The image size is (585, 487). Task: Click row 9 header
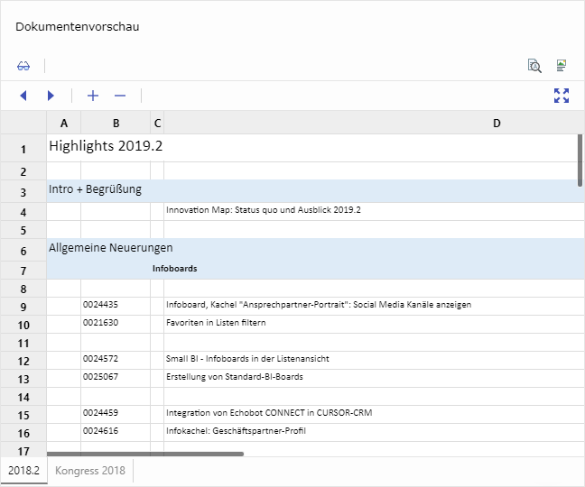click(x=23, y=307)
